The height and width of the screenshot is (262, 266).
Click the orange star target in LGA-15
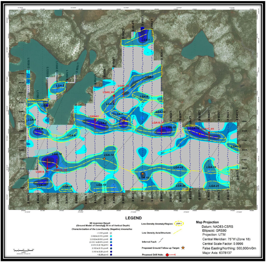coord(143,174)
